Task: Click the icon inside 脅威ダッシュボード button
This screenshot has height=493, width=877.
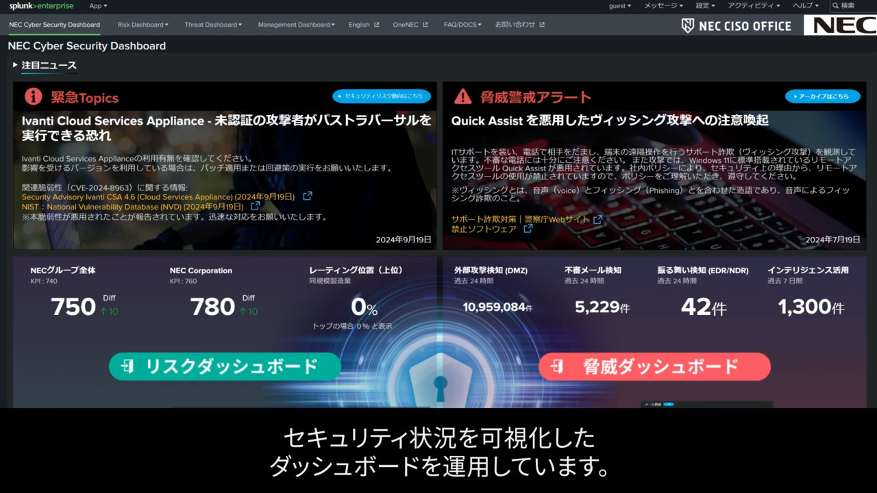Action: pyautogui.click(x=557, y=366)
